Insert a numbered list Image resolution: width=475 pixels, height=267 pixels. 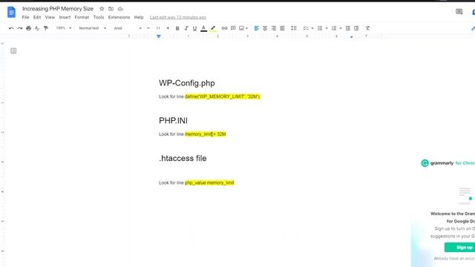click(334, 28)
